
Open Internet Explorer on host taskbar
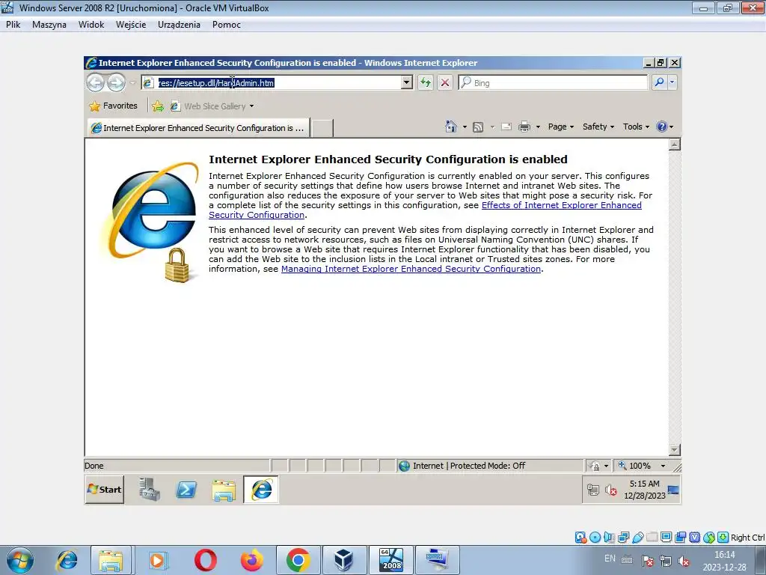(67, 560)
